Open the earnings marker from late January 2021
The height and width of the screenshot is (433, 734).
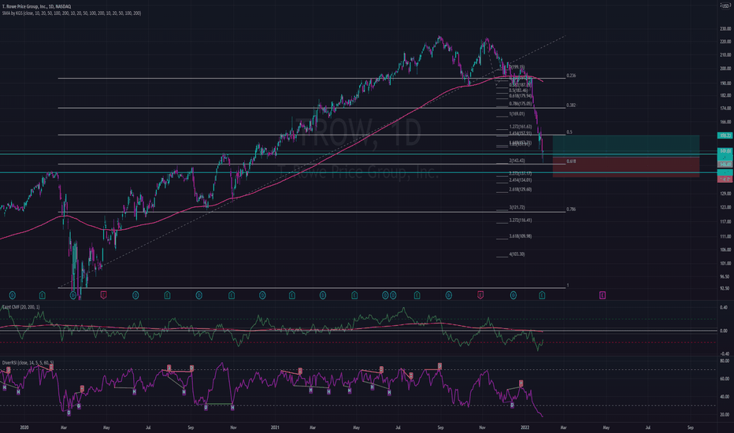(x=292, y=295)
